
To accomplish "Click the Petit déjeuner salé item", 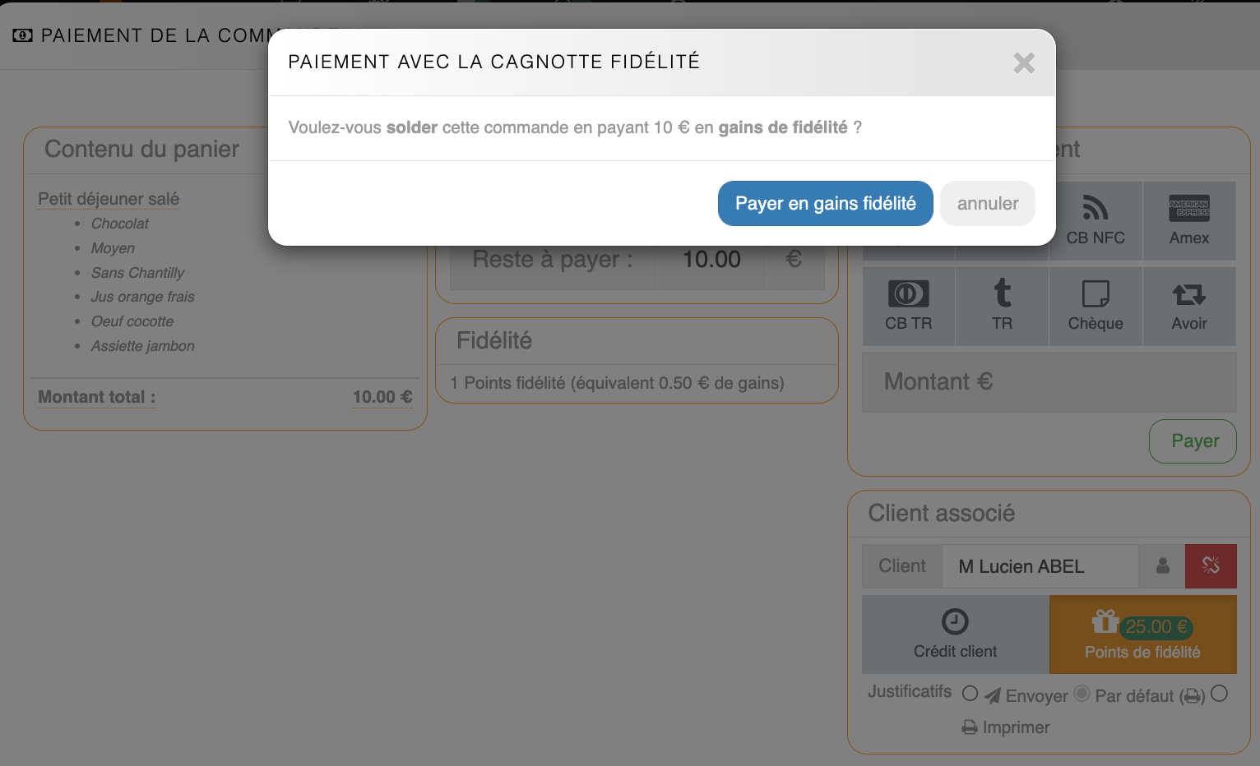I will point(109,199).
